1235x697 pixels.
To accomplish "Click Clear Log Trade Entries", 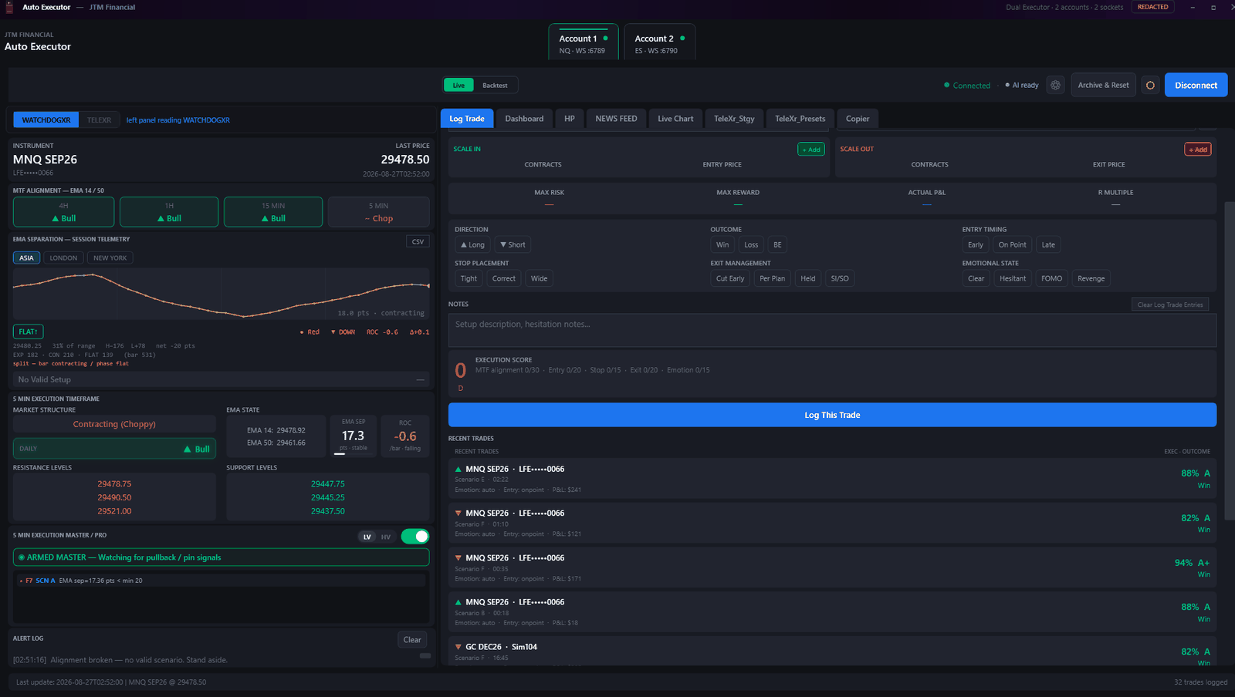I will (1170, 305).
